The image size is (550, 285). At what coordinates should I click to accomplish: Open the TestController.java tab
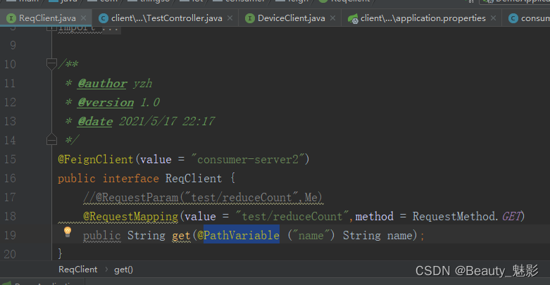167,18
